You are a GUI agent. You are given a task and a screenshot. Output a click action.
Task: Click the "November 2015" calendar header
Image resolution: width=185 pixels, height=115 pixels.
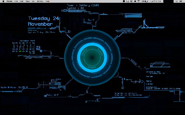click(27, 41)
